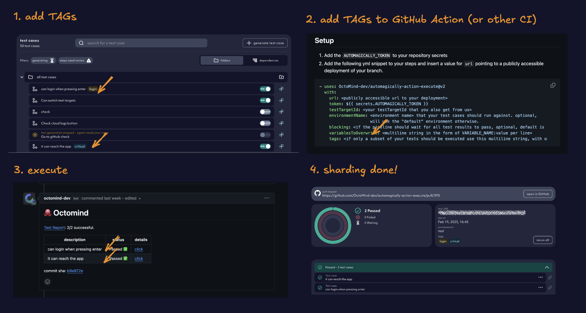Viewport: 586px width, 313px height.
Task: Click the all test cases folder icon
Action: pos(31,77)
